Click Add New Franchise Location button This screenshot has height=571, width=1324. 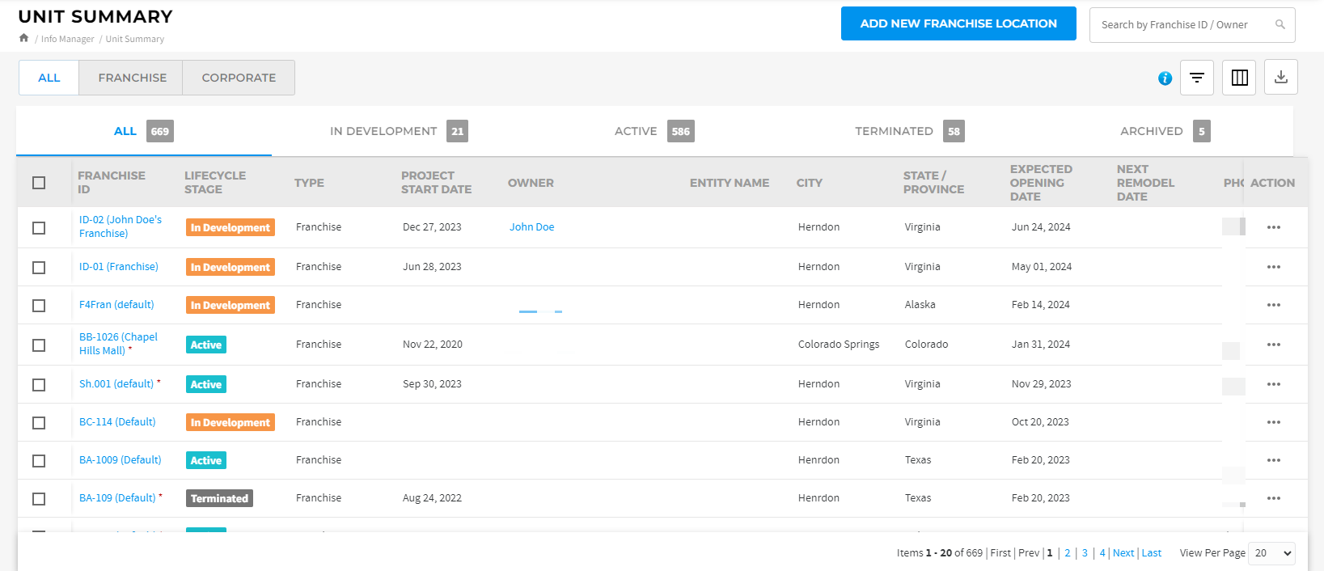(x=958, y=23)
